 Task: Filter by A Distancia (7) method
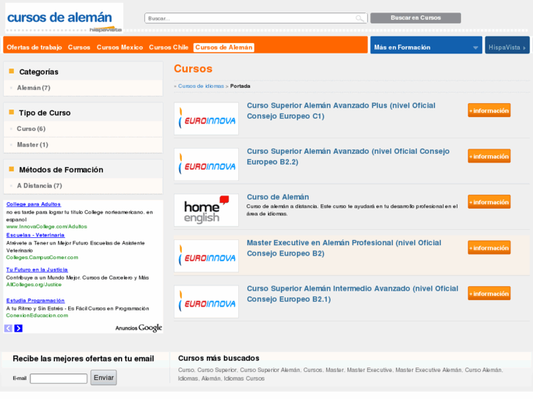click(x=40, y=186)
